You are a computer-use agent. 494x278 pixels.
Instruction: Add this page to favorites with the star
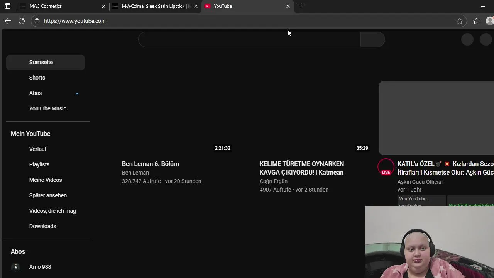459,21
